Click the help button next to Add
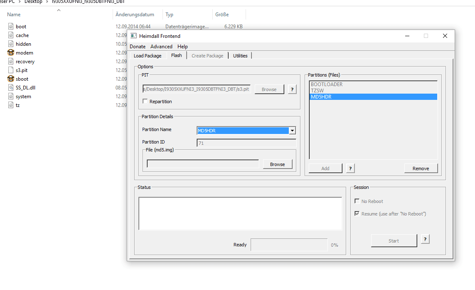This screenshot has height=290, width=475. [x=350, y=169]
